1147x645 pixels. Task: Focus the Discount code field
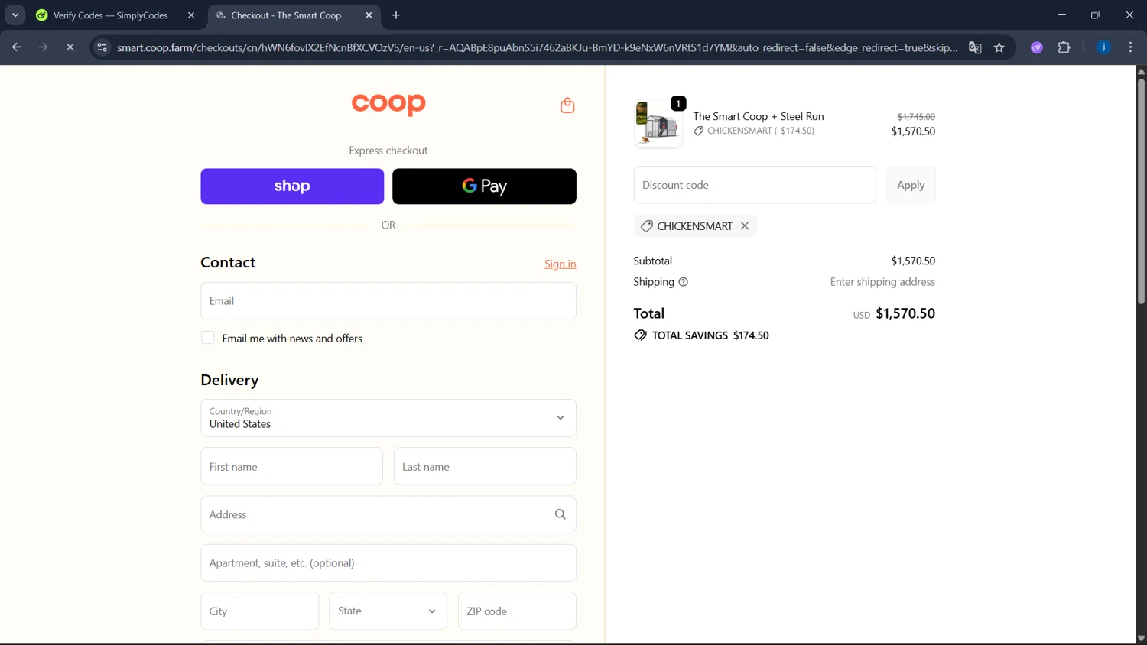point(755,185)
